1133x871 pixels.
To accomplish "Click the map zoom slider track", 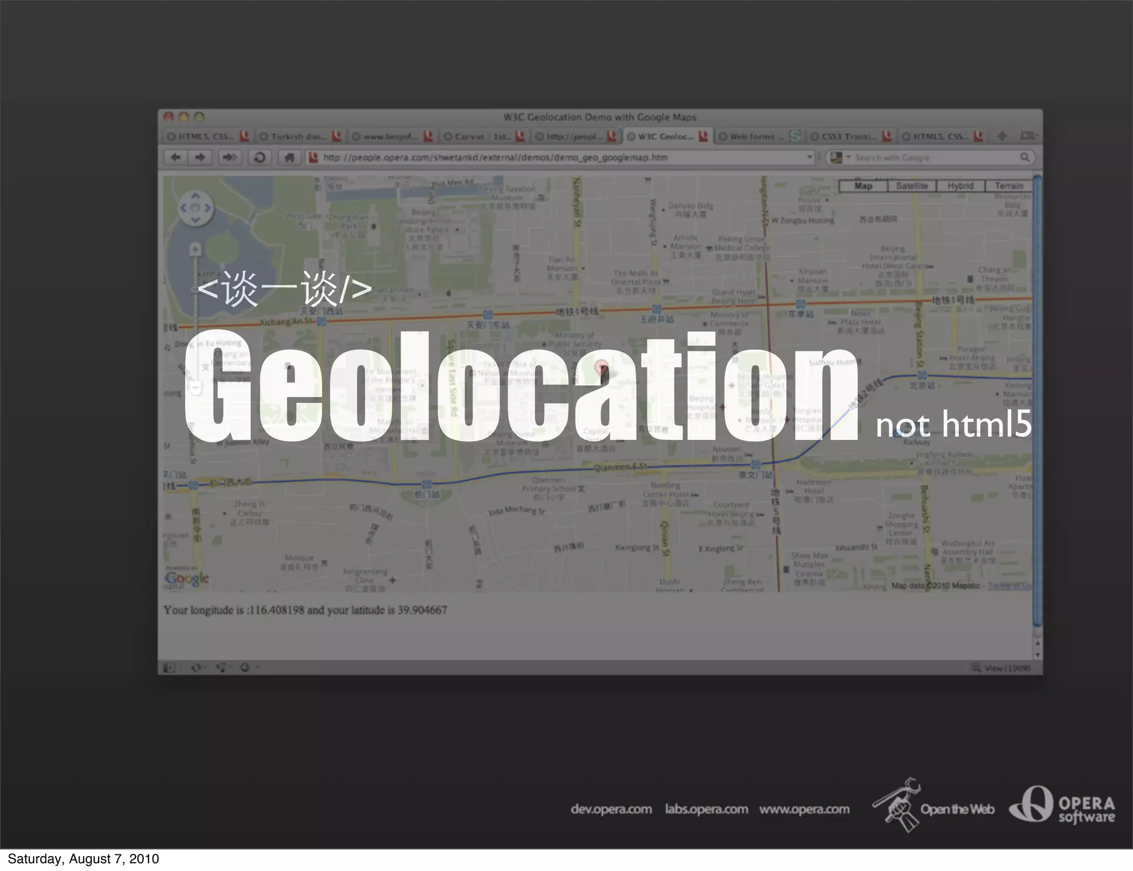I will click(x=195, y=319).
